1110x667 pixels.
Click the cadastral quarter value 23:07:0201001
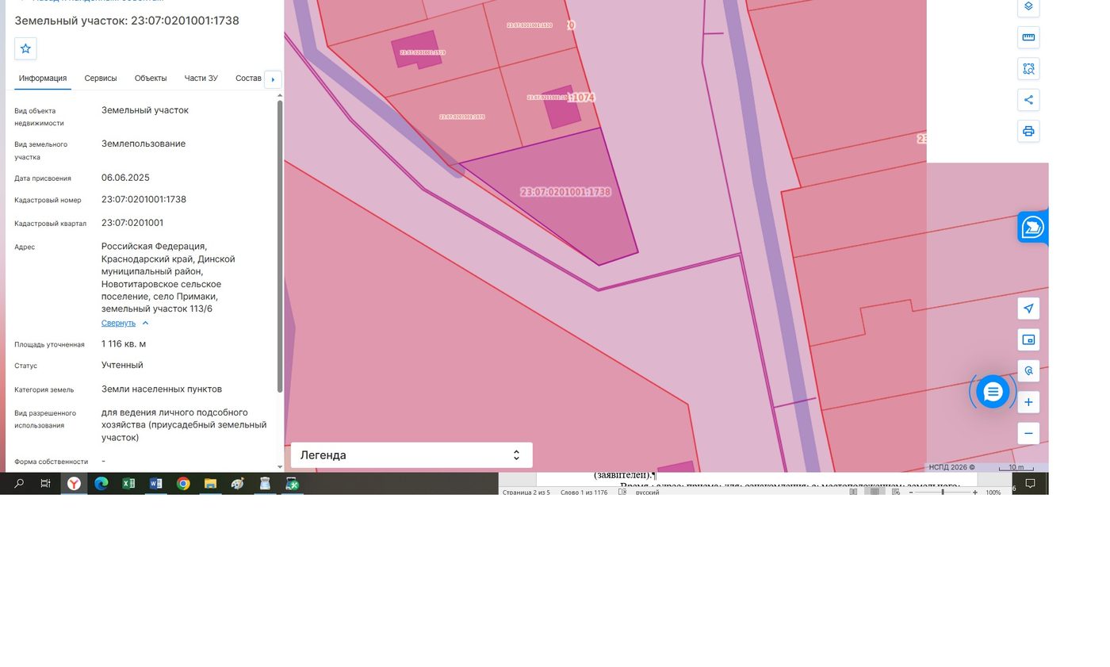point(132,223)
